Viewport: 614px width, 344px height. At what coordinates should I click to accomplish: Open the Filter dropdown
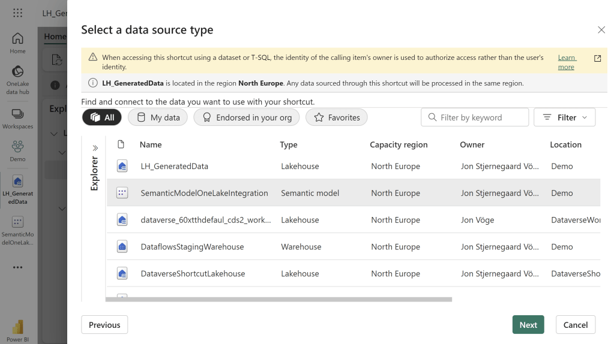tap(564, 117)
